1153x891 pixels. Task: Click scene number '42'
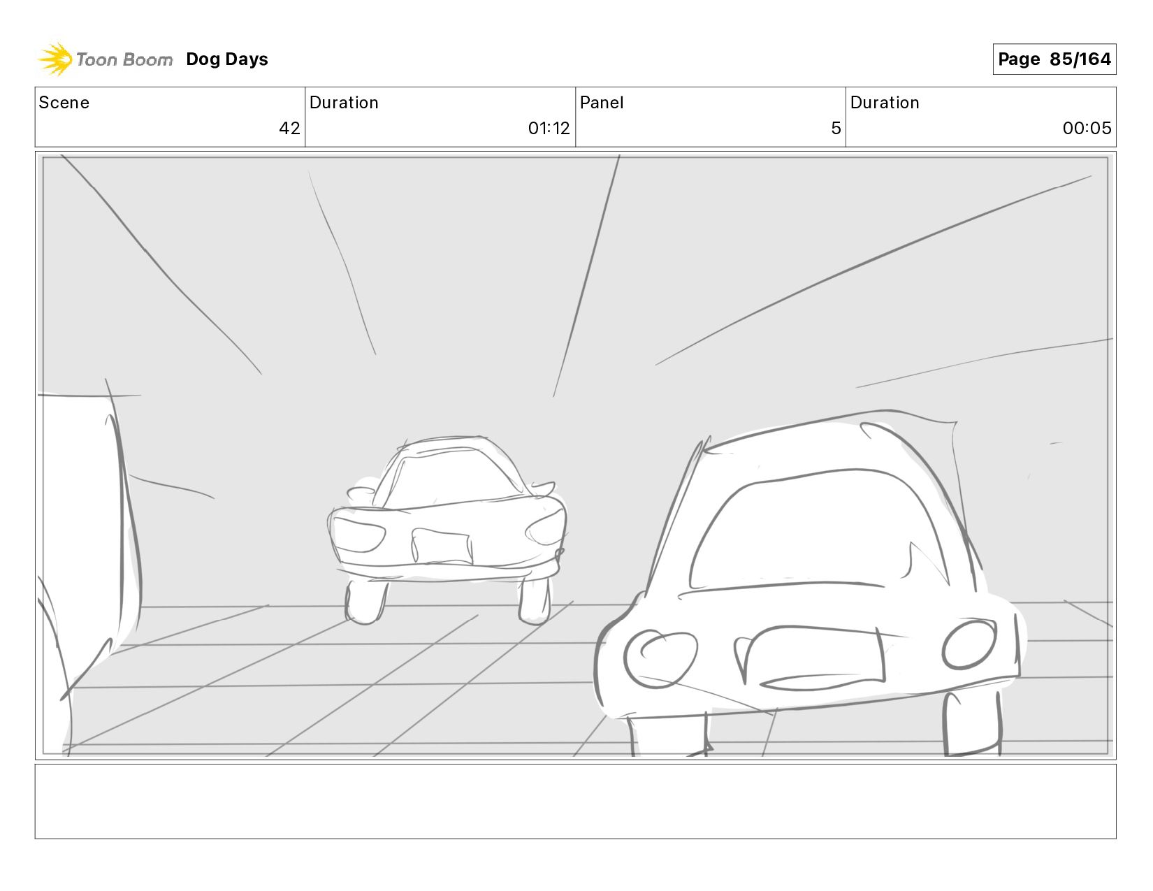(289, 129)
